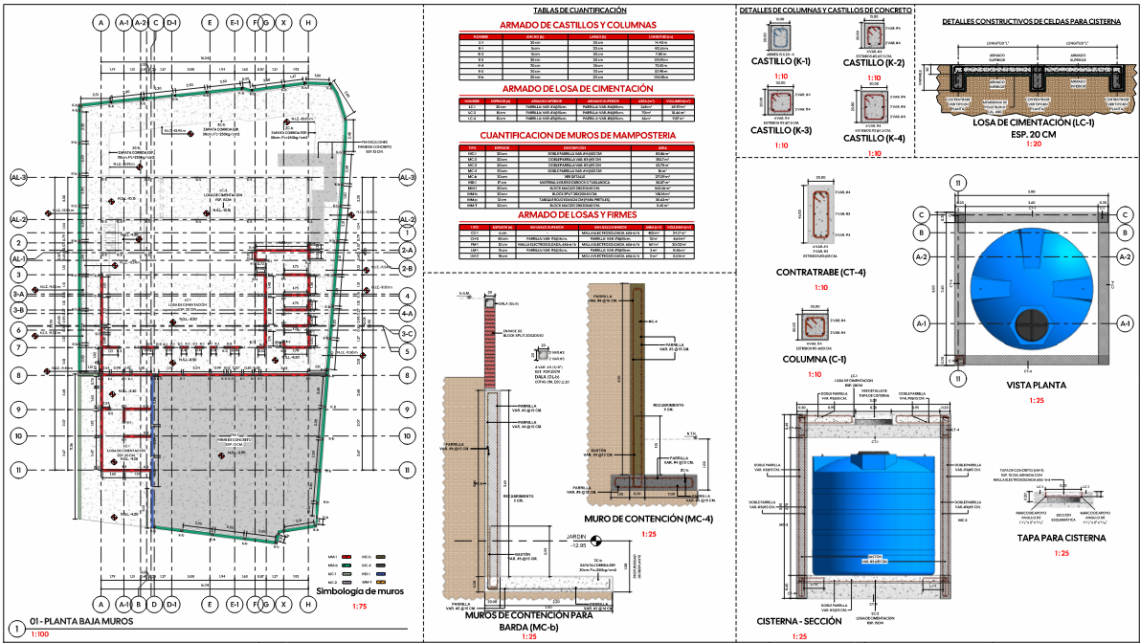Select the COLUMNA (C-1) label
Screen dimensions: 1140x643
(x=815, y=360)
